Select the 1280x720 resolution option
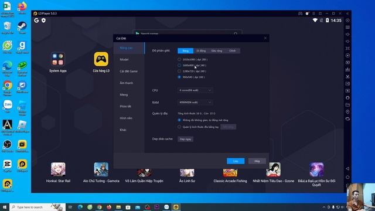This screenshot has width=375, height=211. click(x=192, y=71)
